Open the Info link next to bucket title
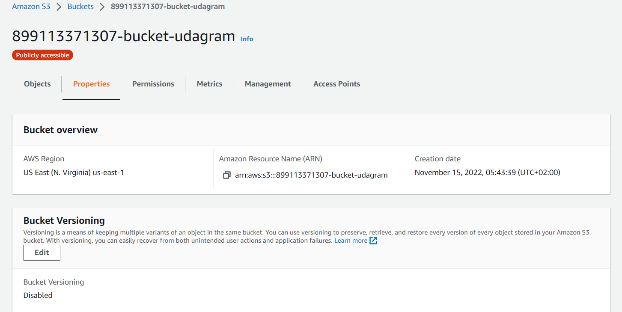The height and width of the screenshot is (312, 622). pyautogui.click(x=247, y=39)
